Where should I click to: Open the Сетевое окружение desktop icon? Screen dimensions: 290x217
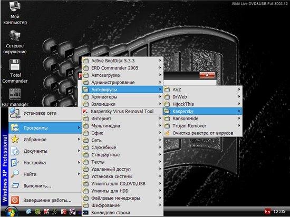pyautogui.click(x=15, y=42)
